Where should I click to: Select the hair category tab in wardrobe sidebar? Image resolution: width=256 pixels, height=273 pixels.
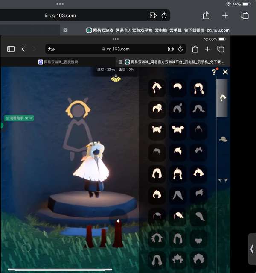pyautogui.click(x=223, y=98)
